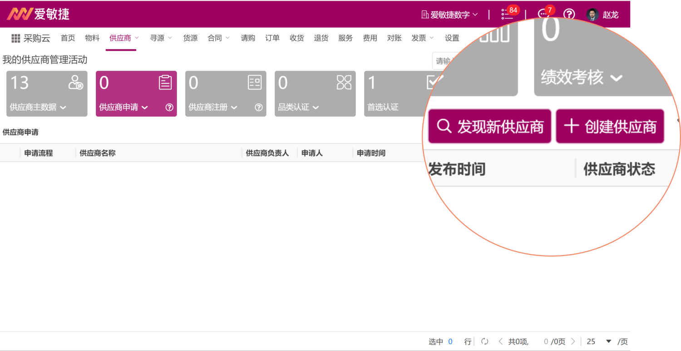Click the 申请时间 column header
This screenshot has width=681, height=351.
(371, 153)
